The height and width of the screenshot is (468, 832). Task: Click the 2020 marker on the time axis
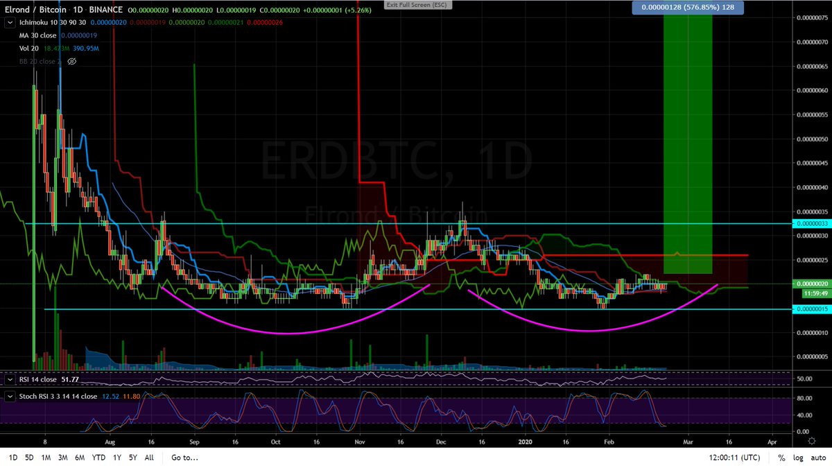[527, 441]
